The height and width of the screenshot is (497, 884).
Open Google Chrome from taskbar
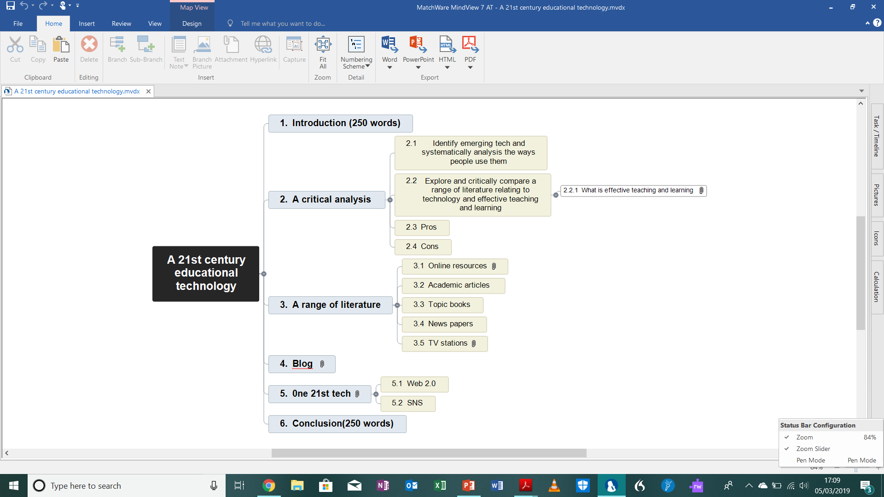[x=269, y=485]
